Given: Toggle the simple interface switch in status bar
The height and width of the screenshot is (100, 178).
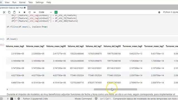Looking at the screenshot, I should pyautogui.click(x=1, y=99).
